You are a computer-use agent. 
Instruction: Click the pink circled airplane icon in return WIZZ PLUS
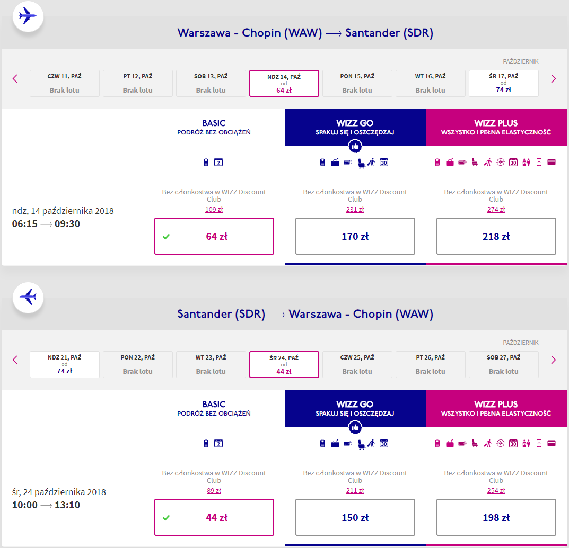point(500,443)
